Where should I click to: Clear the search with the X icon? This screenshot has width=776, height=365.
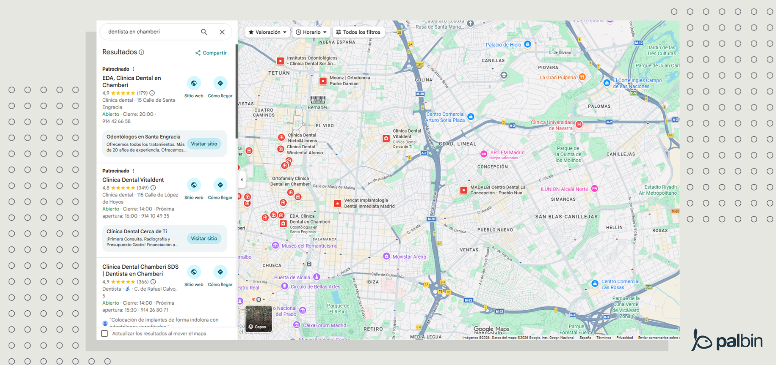tap(222, 32)
